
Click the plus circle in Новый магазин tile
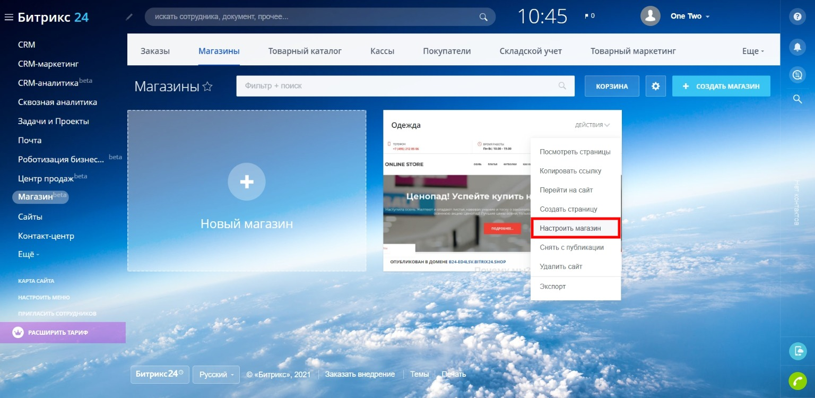pyautogui.click(x=247, y=182)
